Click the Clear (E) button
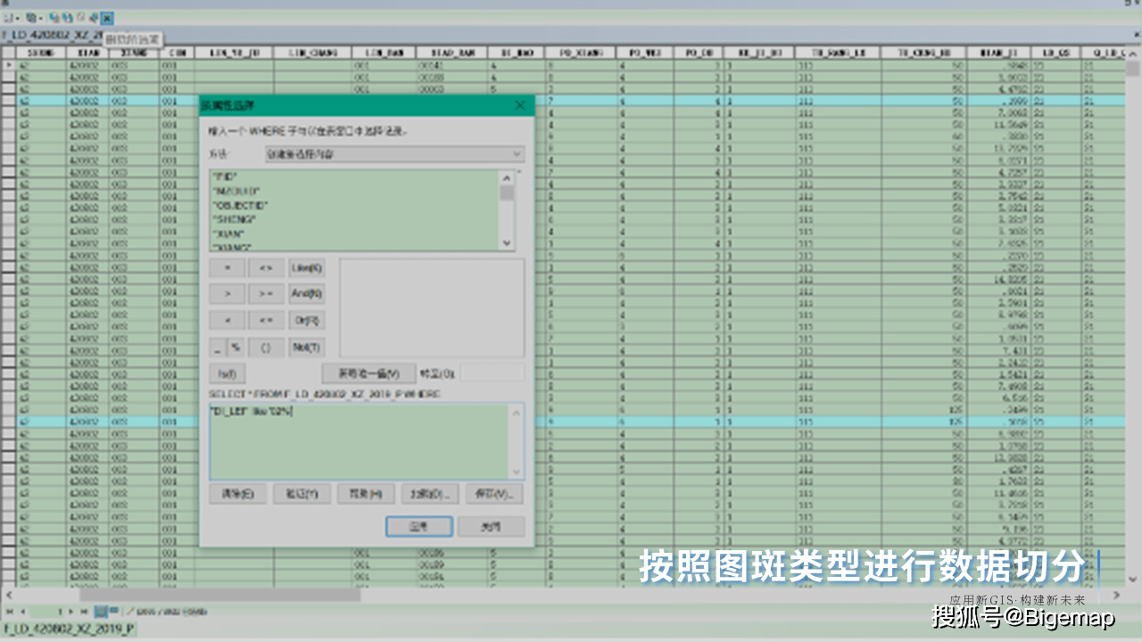The height and width of the screenshot is (642, 1142). pos(237,494)
